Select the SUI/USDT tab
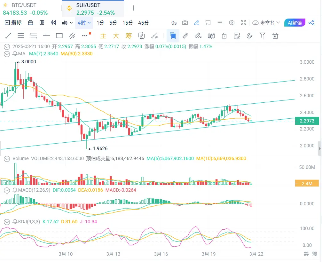This screenshot has width=322, height=262. pos(93,9)
